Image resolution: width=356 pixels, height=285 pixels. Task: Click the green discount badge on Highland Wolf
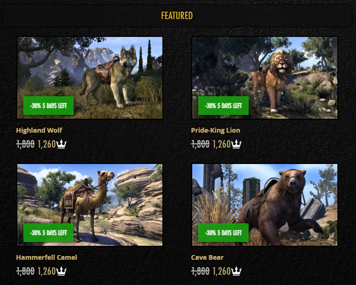(49, 106)
